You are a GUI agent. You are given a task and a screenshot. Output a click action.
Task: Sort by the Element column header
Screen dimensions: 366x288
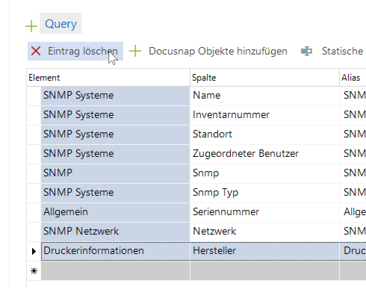(108, 78)
